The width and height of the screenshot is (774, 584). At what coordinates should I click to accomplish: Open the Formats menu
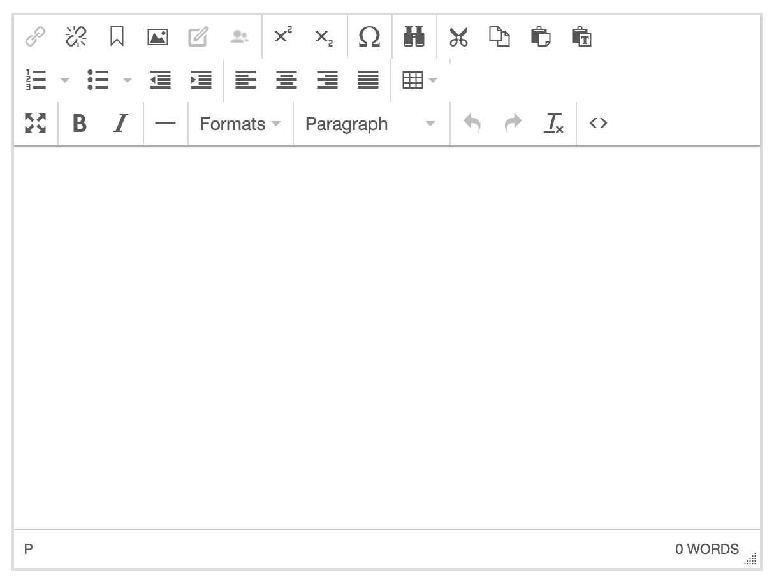(240, 124)
